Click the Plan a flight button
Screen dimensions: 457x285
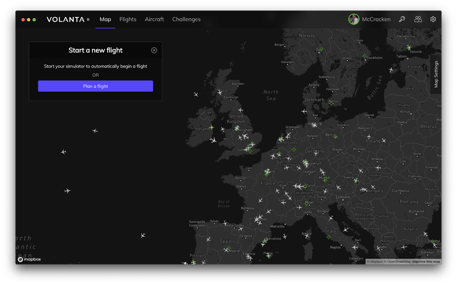(95, 86)
